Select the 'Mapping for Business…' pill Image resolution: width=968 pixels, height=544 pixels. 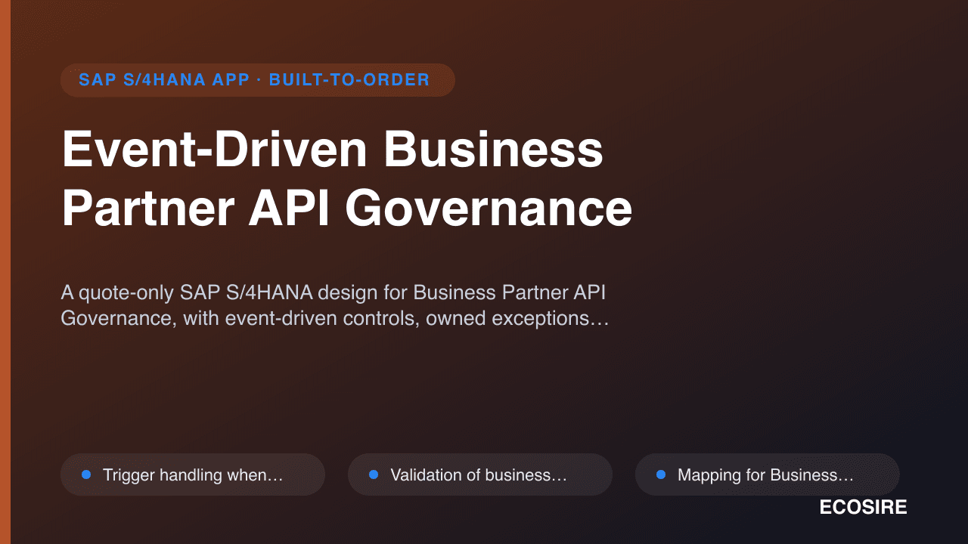[x=768, y=474]
